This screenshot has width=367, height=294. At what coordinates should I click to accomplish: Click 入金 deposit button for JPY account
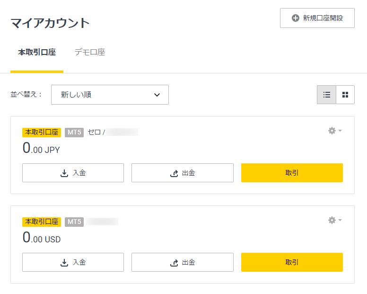pyautogui.click(x=73, y=173)
